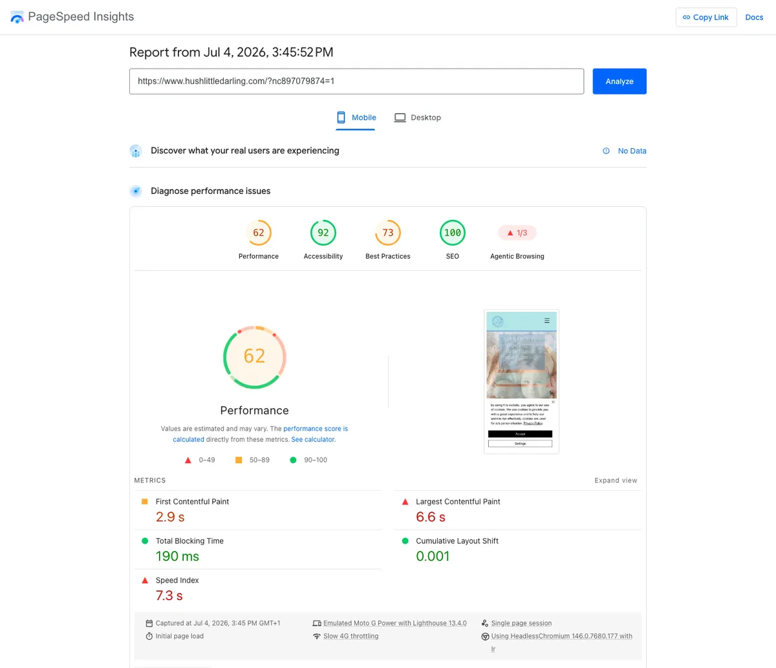Click Using HeadlessChromium 146.0.7680.177 text
This screenshot has width=776, height=668.
[562, 636]
